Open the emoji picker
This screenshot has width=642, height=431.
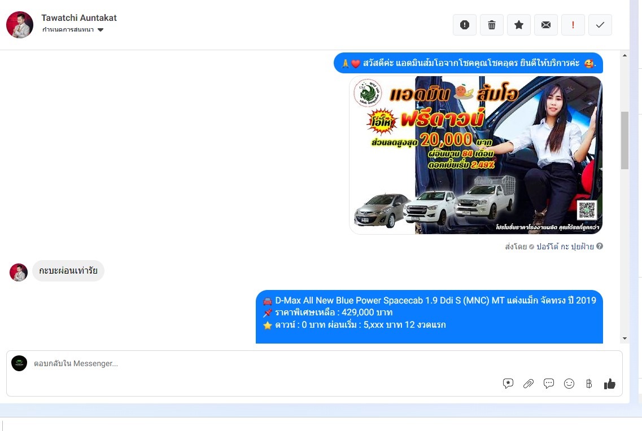click(569, 384)
